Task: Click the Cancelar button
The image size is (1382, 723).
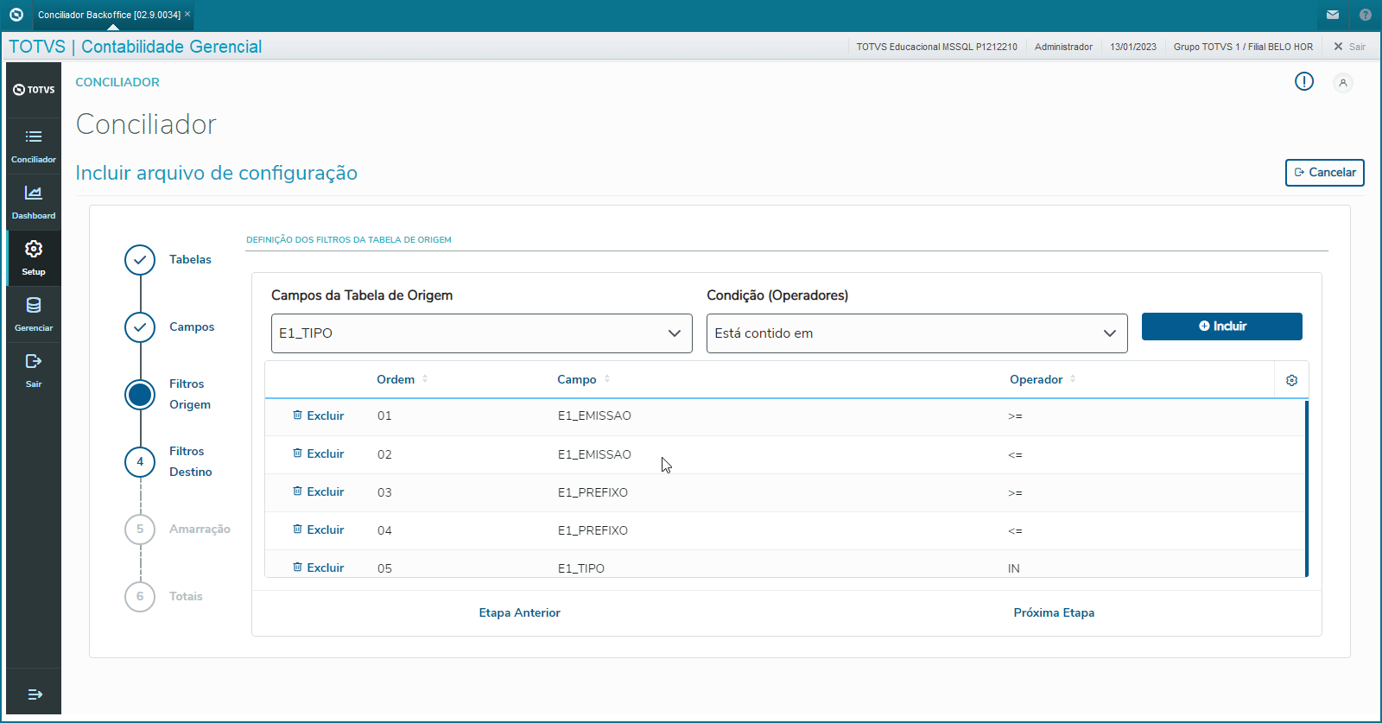Action: tap(1325, 173)
